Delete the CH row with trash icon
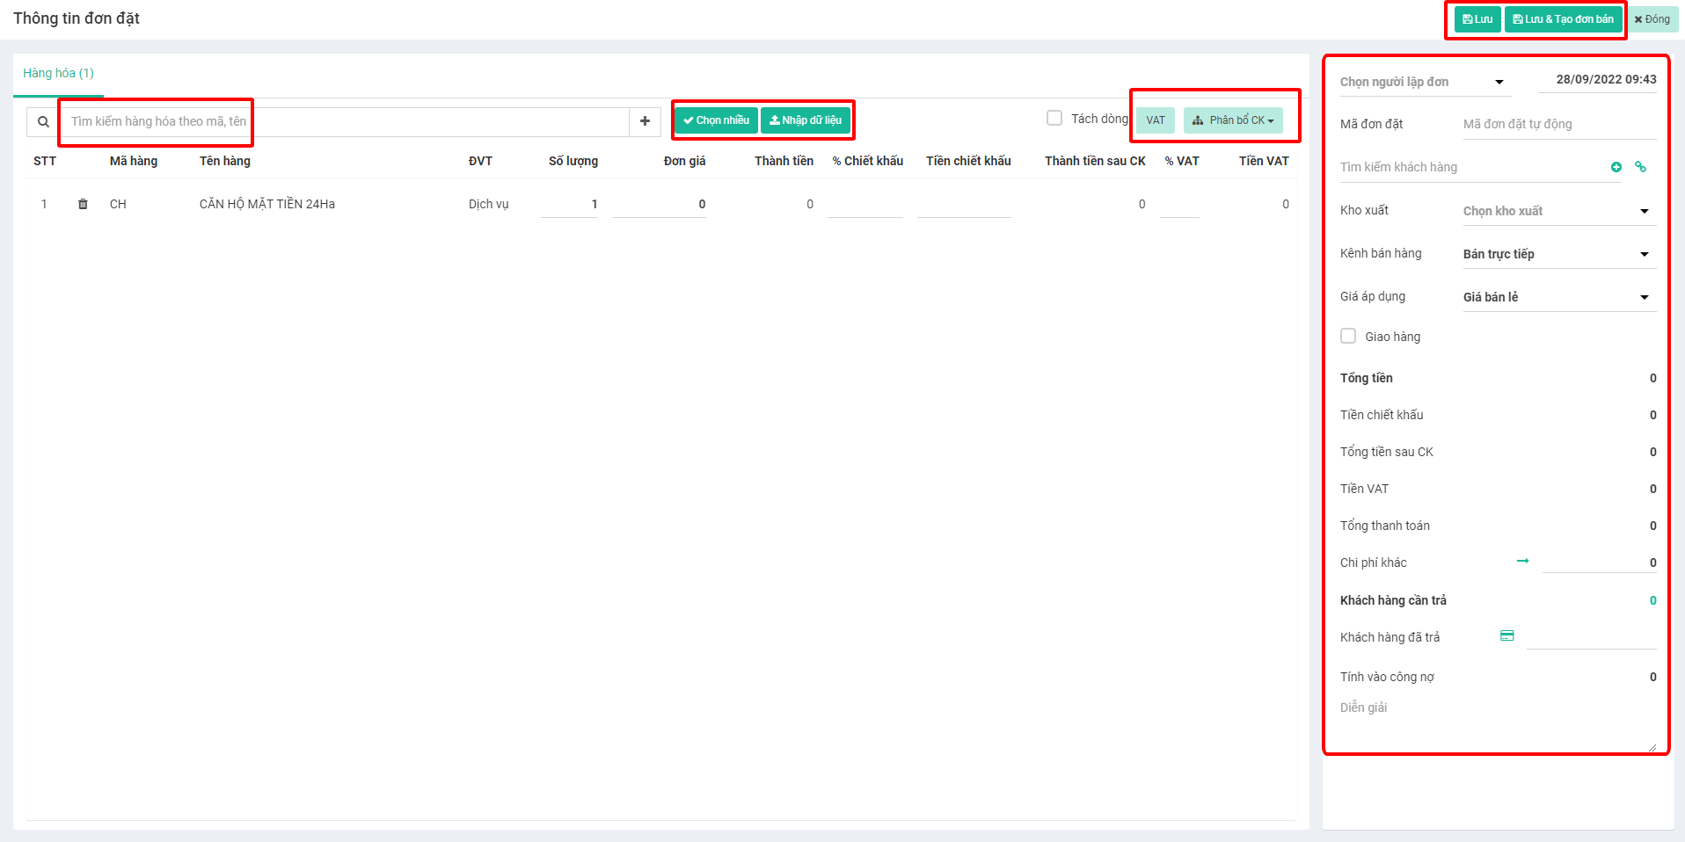 (x=83, y=204)
